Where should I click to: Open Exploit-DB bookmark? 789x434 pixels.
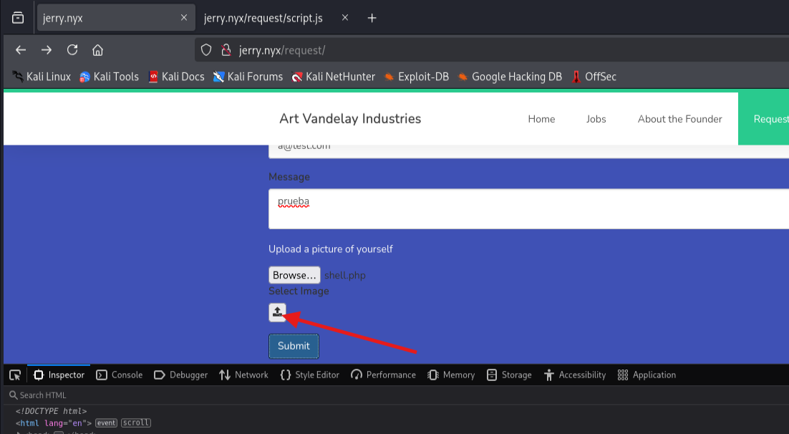(417, 77)
